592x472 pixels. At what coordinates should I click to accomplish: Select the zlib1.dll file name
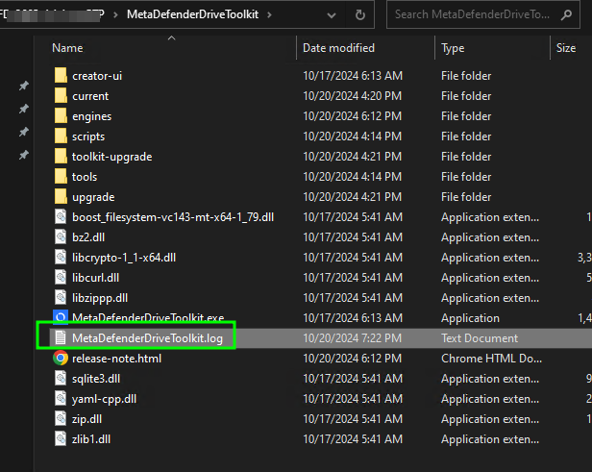[91, 439]
